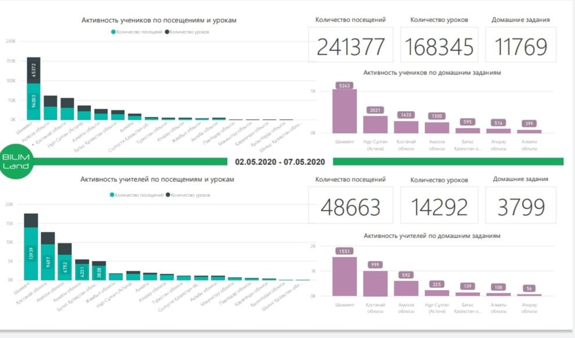Image resolution: width=575 pixels, height=338 pixels.
Task: Click the Шымкент homework bar labeled 5243
Action: click(344, 112)
